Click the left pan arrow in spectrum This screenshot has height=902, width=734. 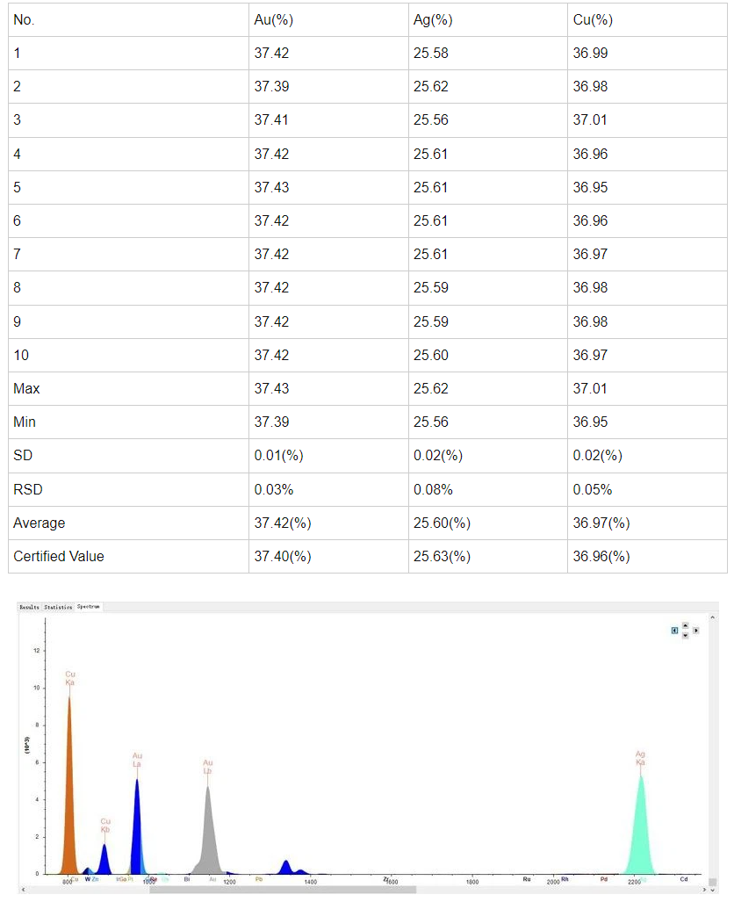pyautogui.click(x=674, y=630)
